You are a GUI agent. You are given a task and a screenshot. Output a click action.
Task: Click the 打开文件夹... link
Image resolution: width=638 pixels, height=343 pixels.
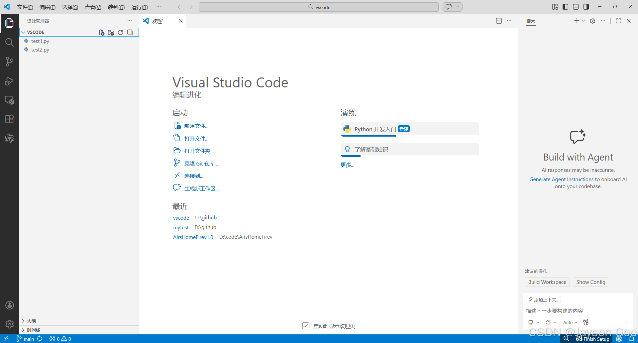(199, 151)
